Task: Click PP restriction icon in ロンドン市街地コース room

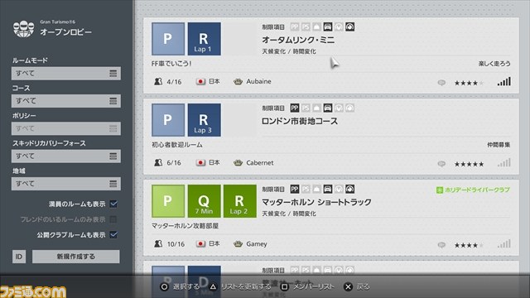Action: (x=295, y=108)
